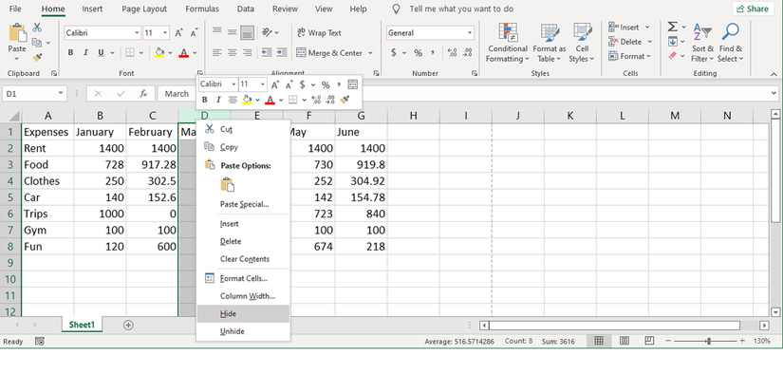Open the Find & Select dropdown
Viewport: 783px width, 392px height.
[x=730, y=43]
